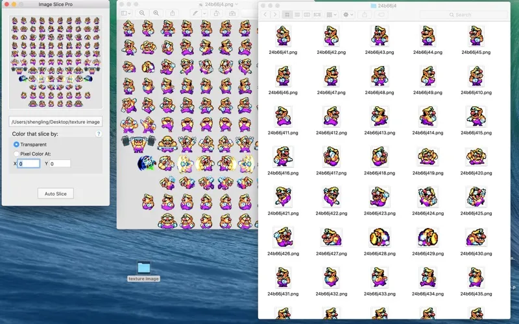The height and width of the screenshot is (324, 519).
Task: Select the Transparent radio option
Action: [x=17, y=144]
